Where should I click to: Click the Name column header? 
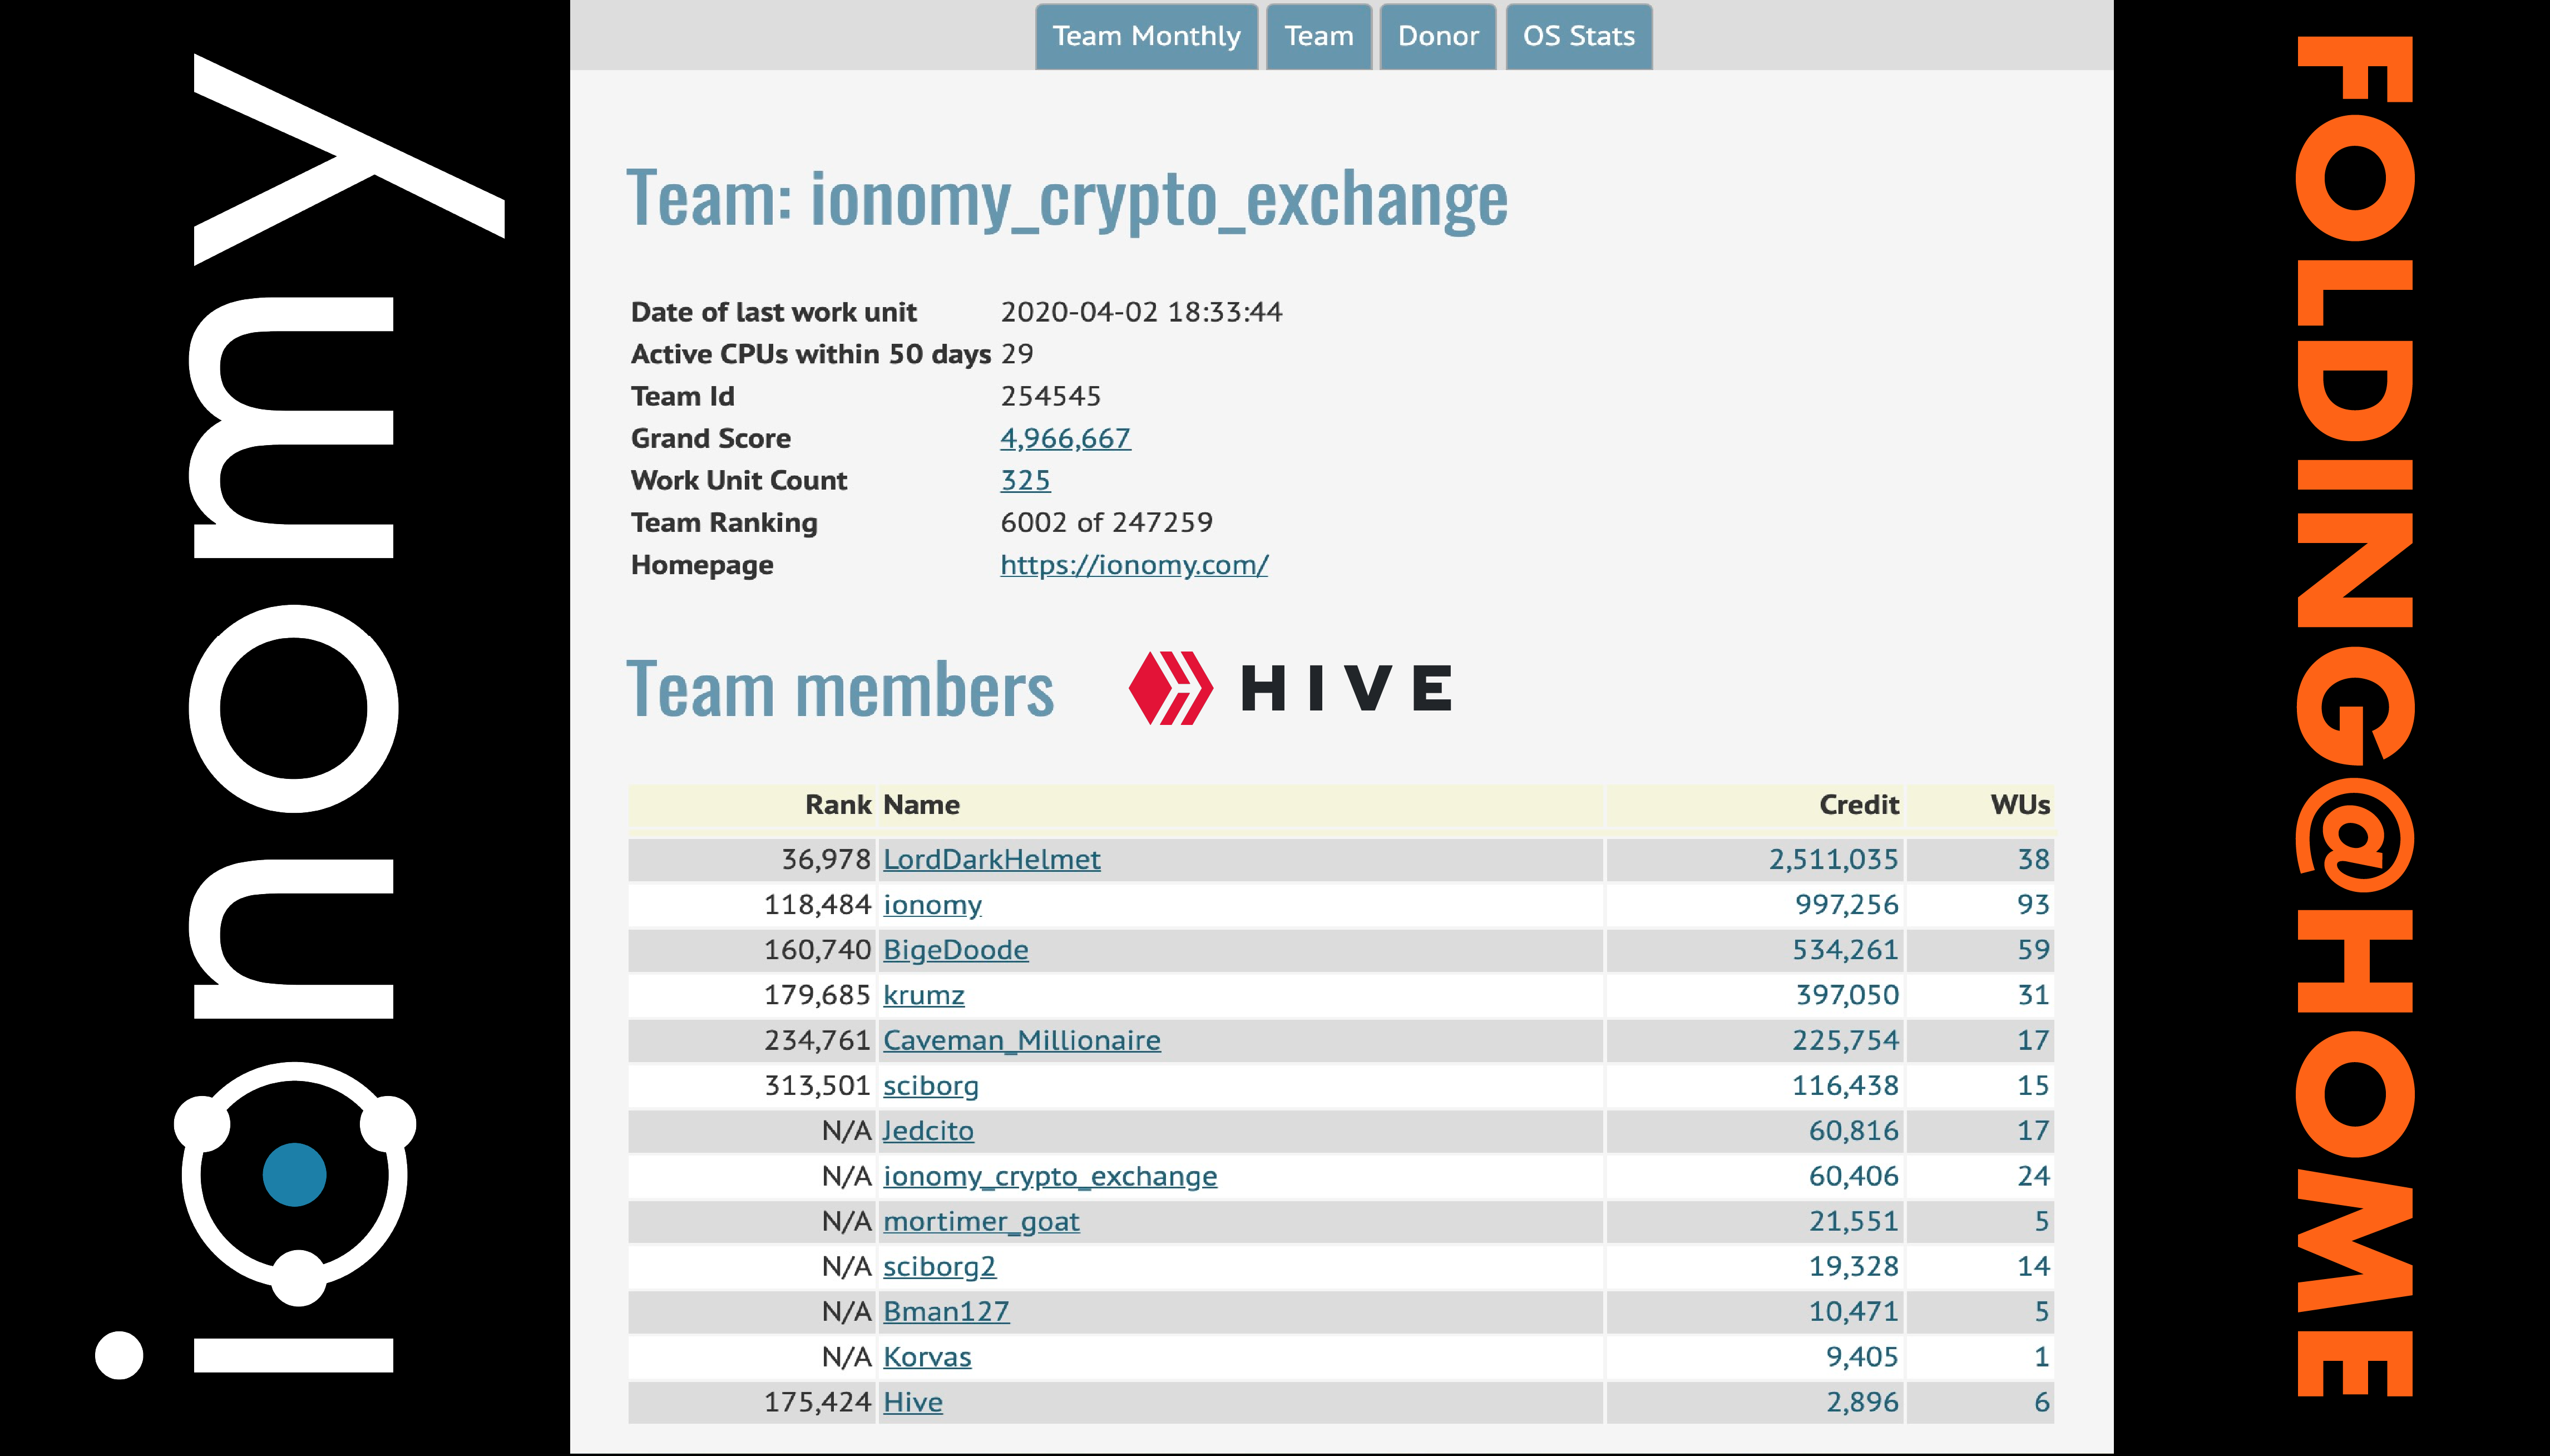pos(922,805)
